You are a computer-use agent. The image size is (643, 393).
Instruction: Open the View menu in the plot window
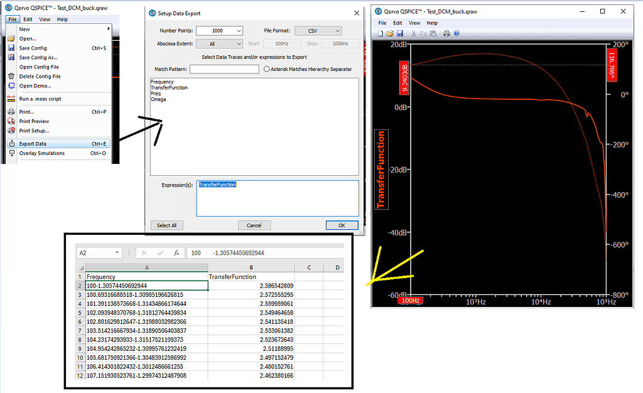point(414,22)
